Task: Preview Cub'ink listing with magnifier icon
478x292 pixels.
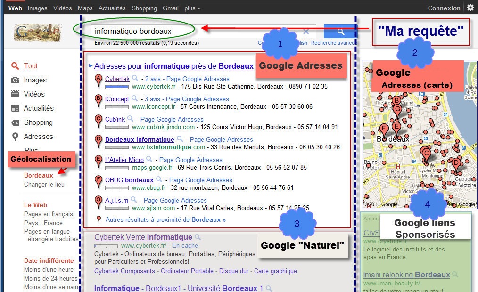Action: pos(130,119)
